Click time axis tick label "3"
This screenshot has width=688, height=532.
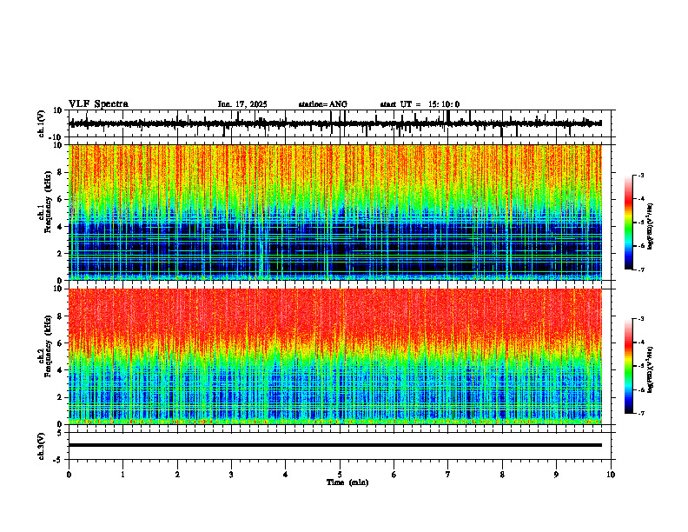(231, 475)
